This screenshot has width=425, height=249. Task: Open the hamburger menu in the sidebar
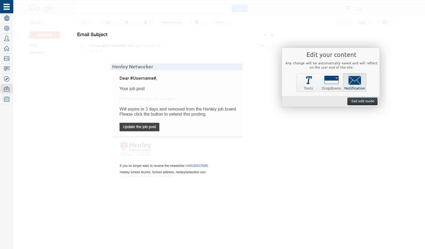(7, 7)
